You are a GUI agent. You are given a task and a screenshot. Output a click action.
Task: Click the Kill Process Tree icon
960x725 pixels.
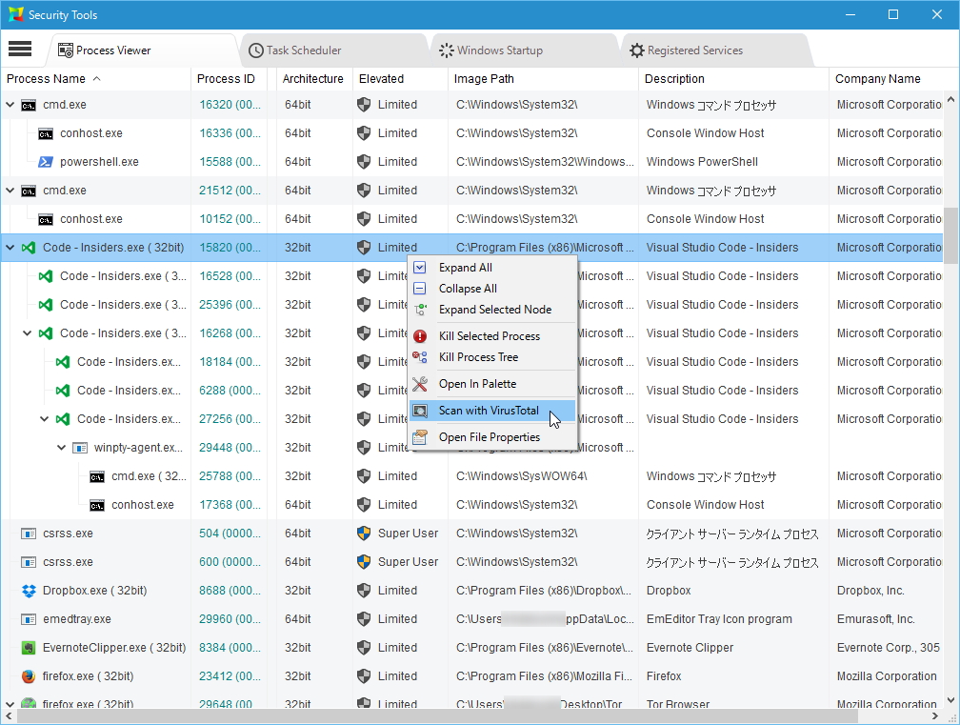tap(420, 357)
